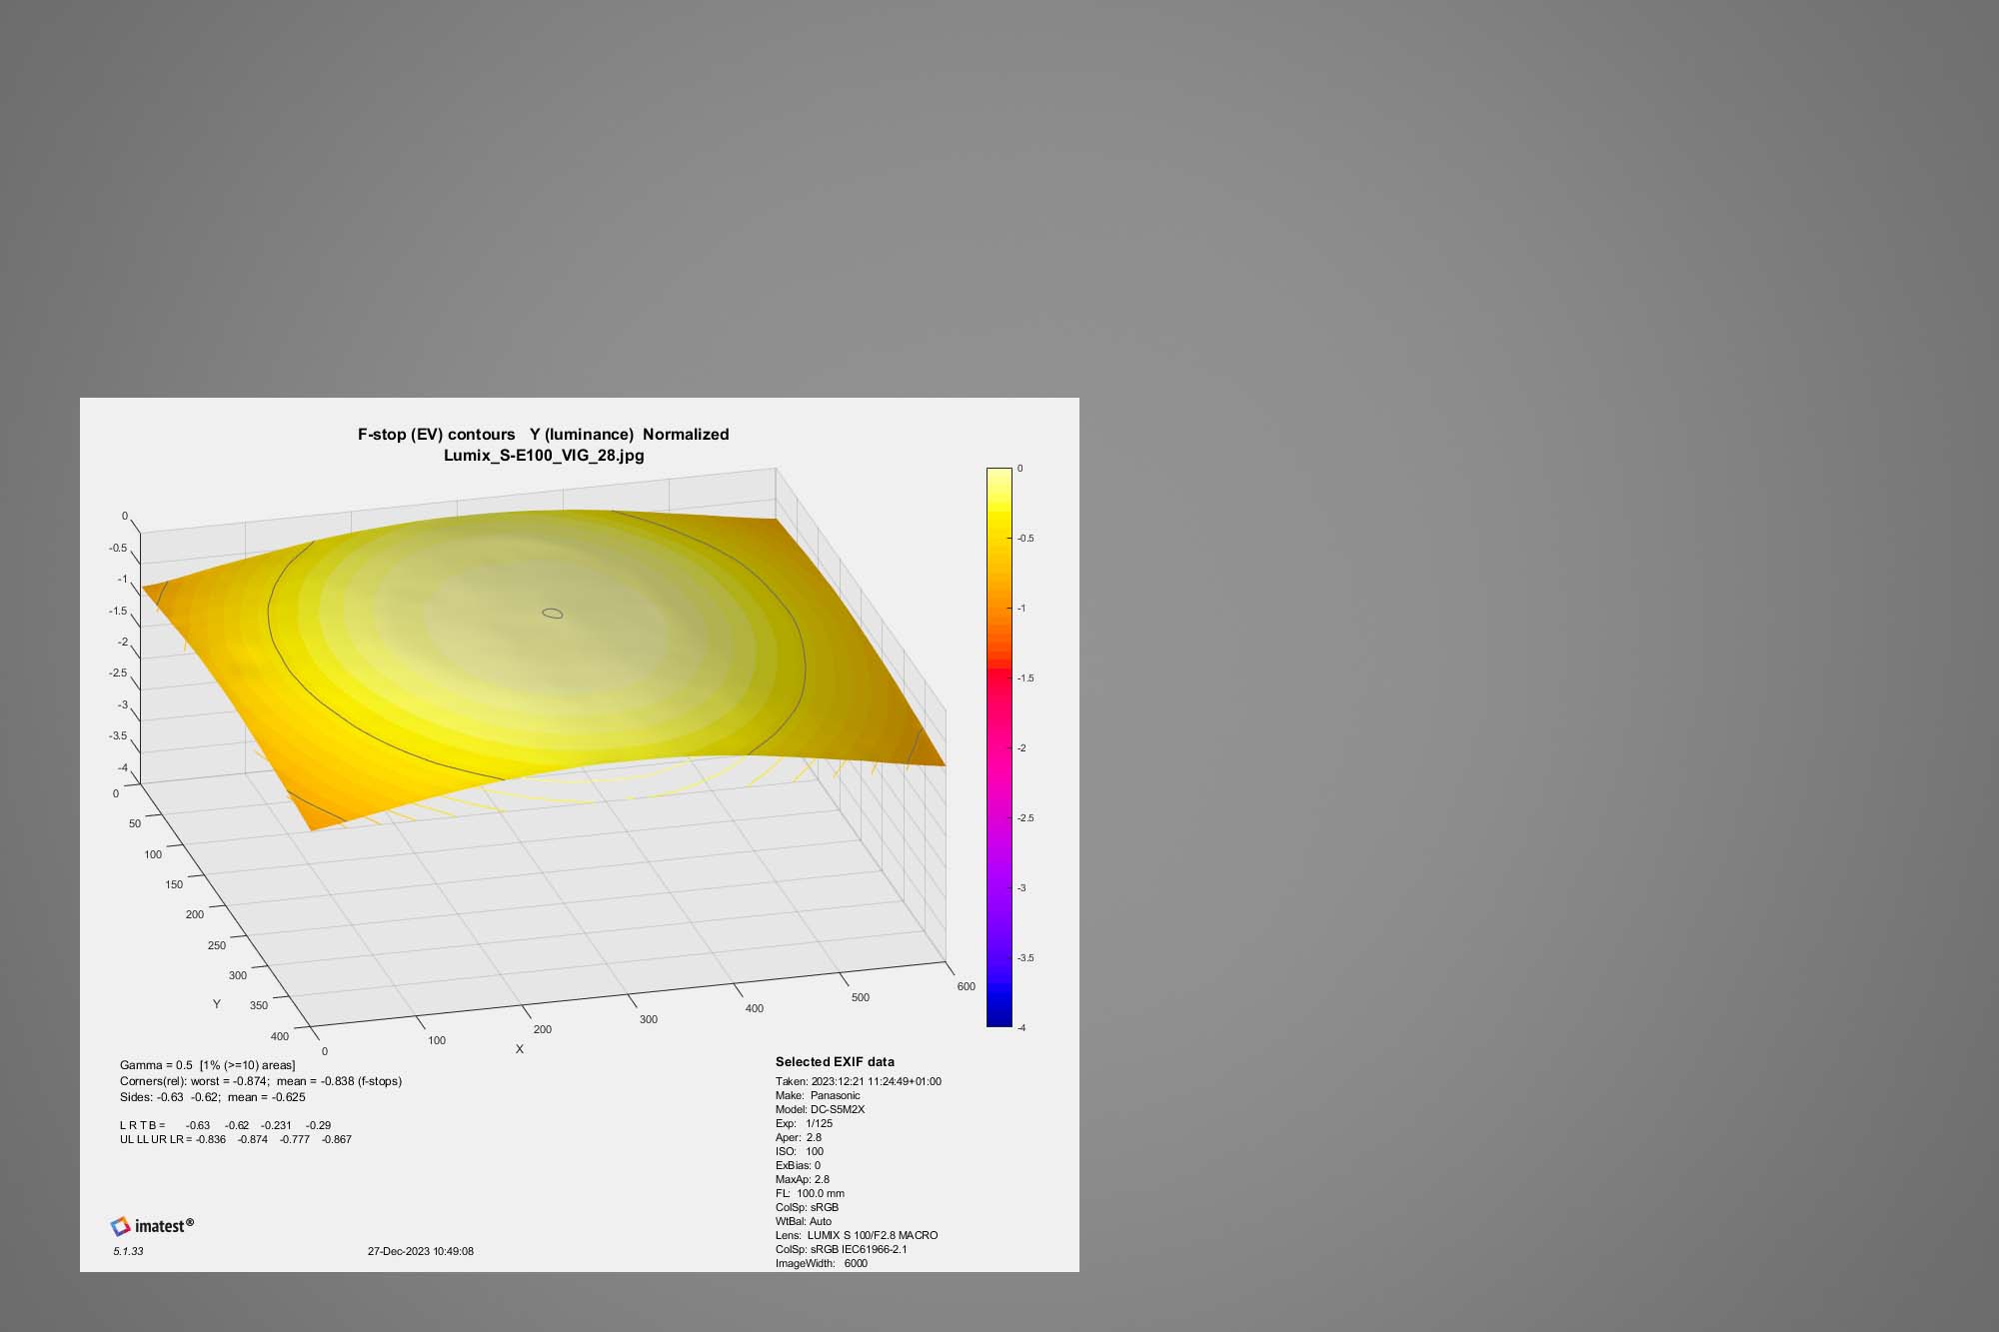Click the Z-axis tick label '-3.5' left of plot

118,735
